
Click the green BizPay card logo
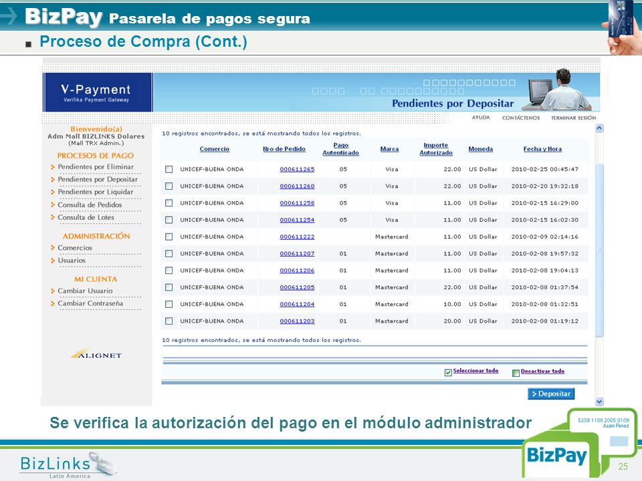click(579, 443)
